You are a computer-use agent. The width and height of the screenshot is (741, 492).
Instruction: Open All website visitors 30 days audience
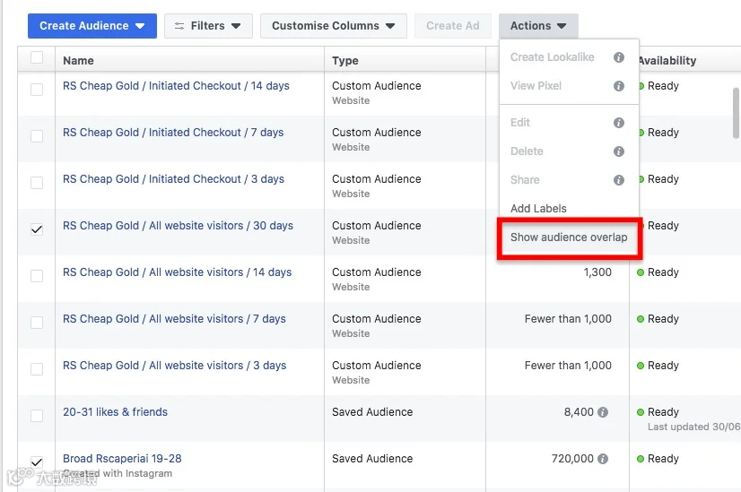178,226
